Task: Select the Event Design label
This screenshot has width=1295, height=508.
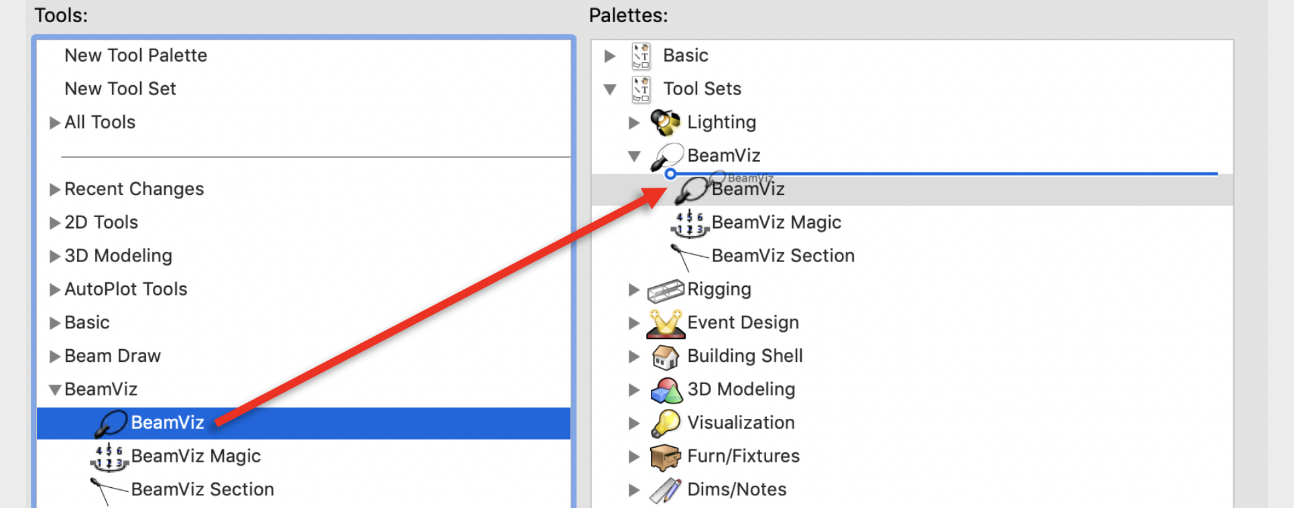Action: [743, 323]
